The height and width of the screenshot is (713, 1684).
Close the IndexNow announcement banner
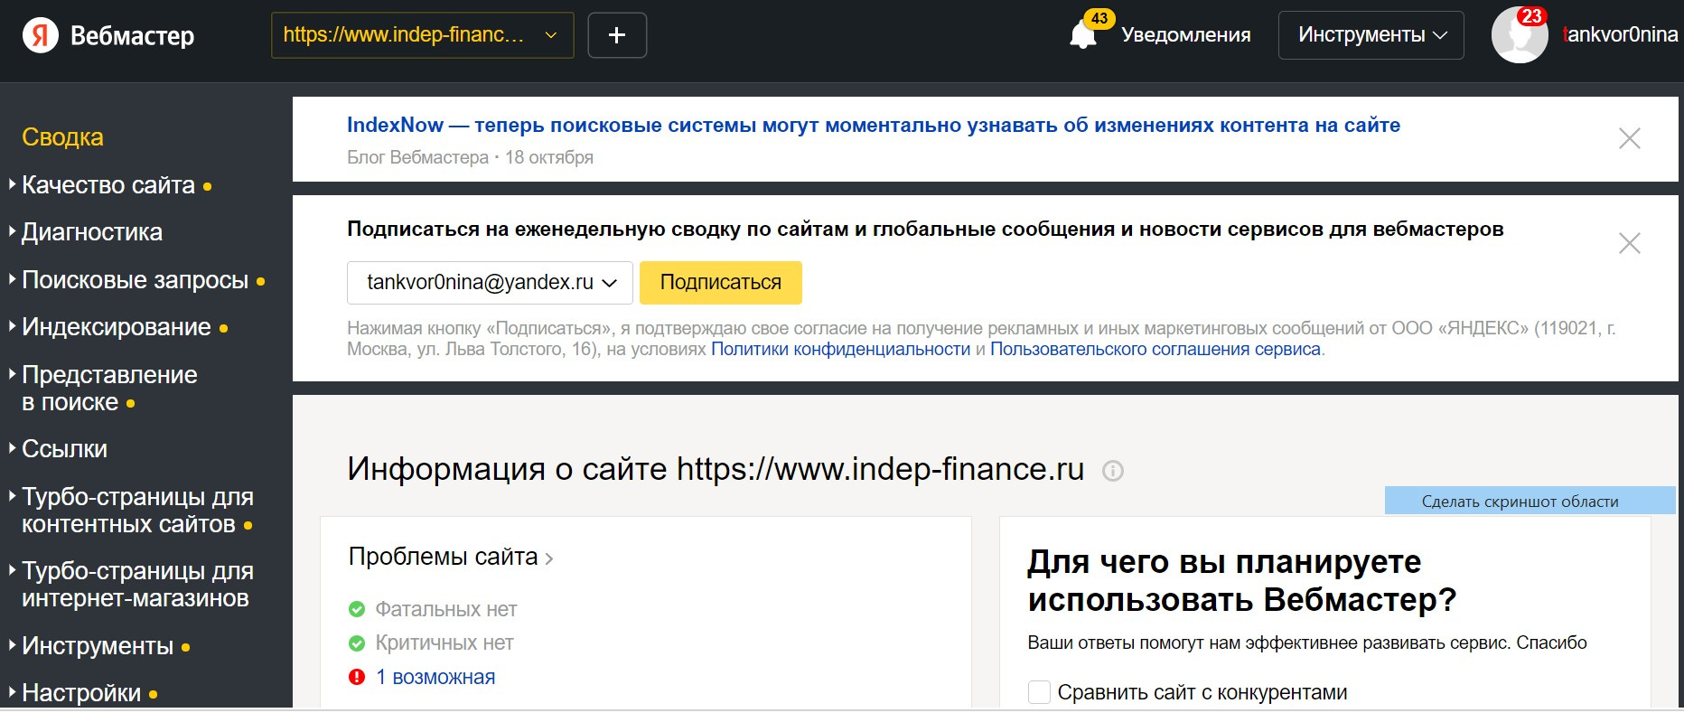[x=1629, y=138]
